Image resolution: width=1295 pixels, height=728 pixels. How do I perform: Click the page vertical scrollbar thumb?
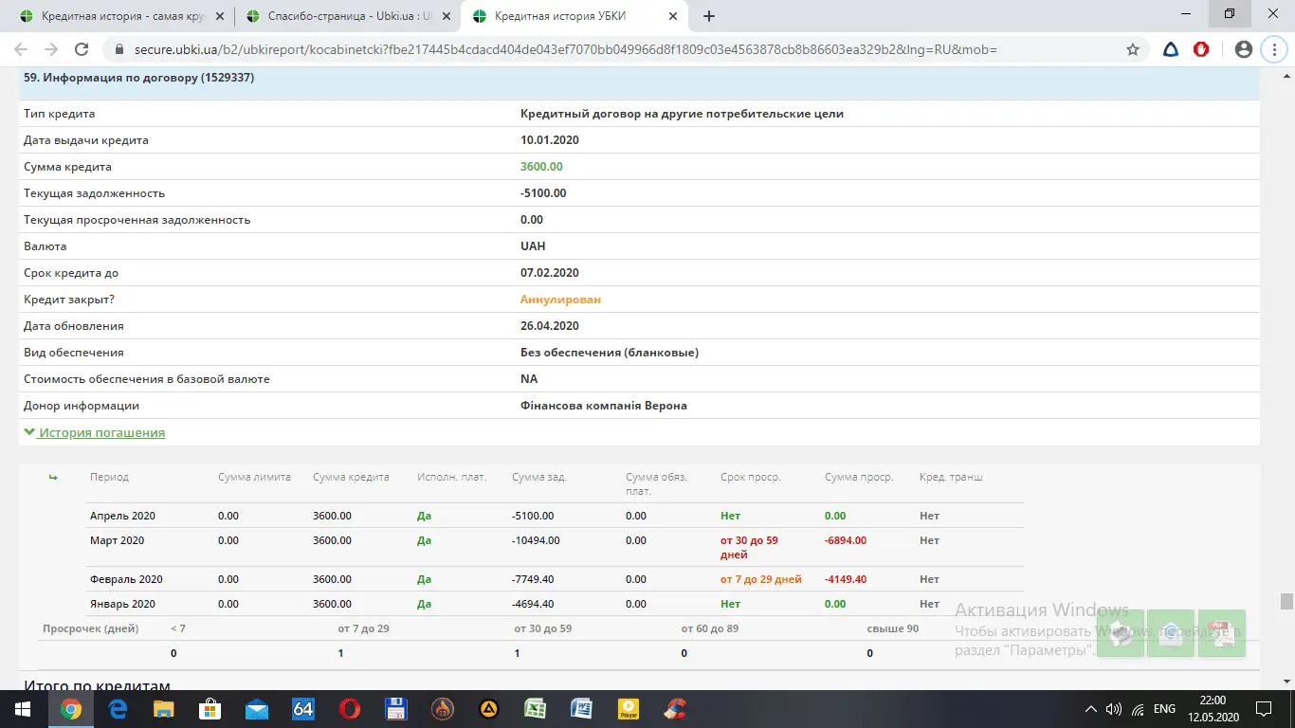(x=1286, y=602)
